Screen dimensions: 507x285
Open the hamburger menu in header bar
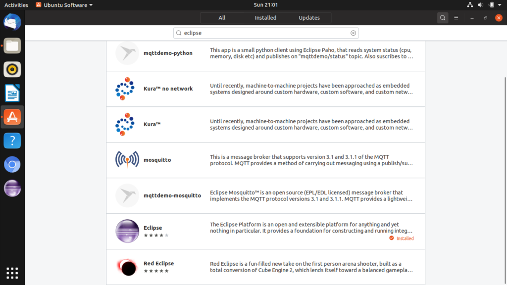coord(456,18)
